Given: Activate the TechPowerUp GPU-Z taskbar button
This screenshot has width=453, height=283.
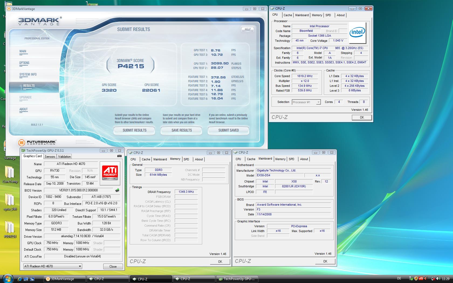Looking at the screenshot, I should [237, 279].
